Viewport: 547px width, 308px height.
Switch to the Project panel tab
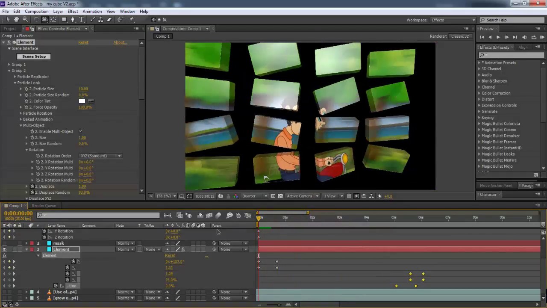click(10, 29)
